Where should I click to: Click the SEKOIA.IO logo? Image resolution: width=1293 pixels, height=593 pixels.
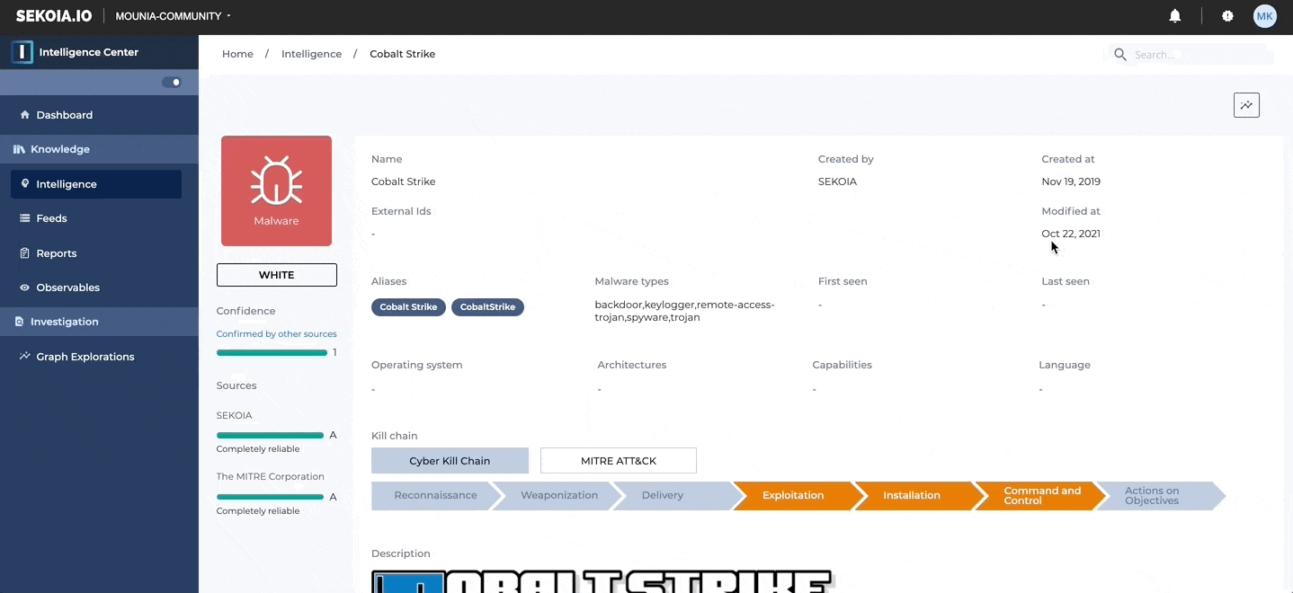(x=54, y=16)
